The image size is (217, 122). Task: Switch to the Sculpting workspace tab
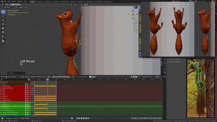(47, 2)
